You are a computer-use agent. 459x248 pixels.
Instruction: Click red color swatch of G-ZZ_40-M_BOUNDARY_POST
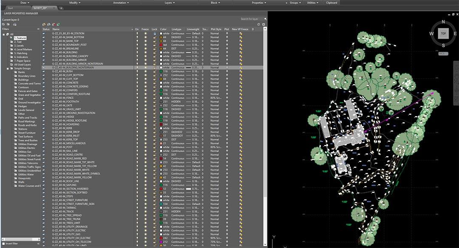coord(161,45)
